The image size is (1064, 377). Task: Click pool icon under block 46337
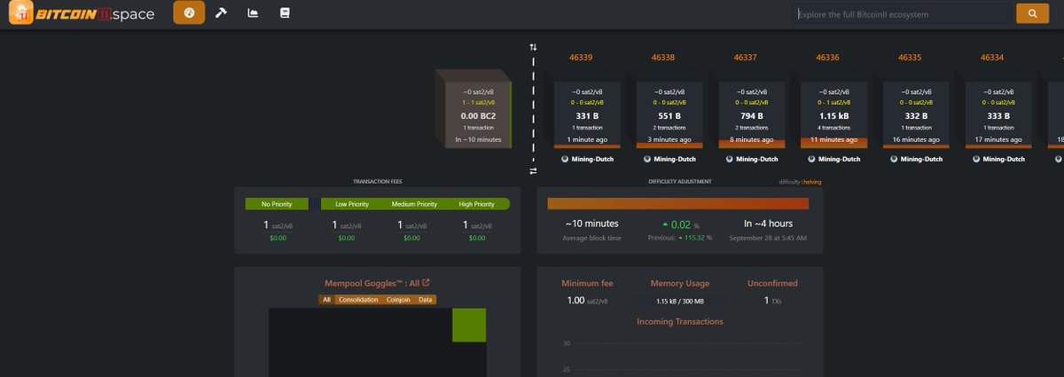(x=729, y=159)
